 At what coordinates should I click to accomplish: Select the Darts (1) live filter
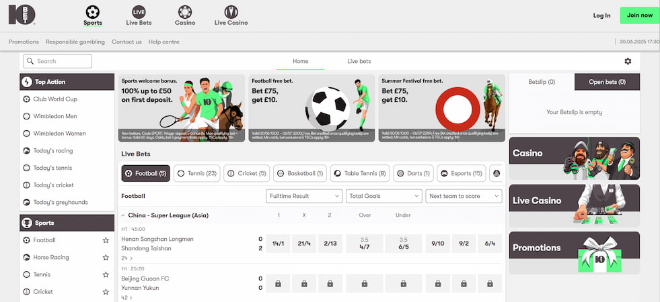(413, 173)
